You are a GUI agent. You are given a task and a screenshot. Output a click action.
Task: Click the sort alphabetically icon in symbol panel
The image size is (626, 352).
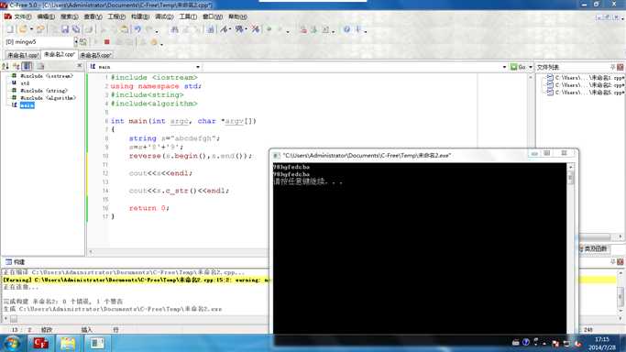pos(5,66)
